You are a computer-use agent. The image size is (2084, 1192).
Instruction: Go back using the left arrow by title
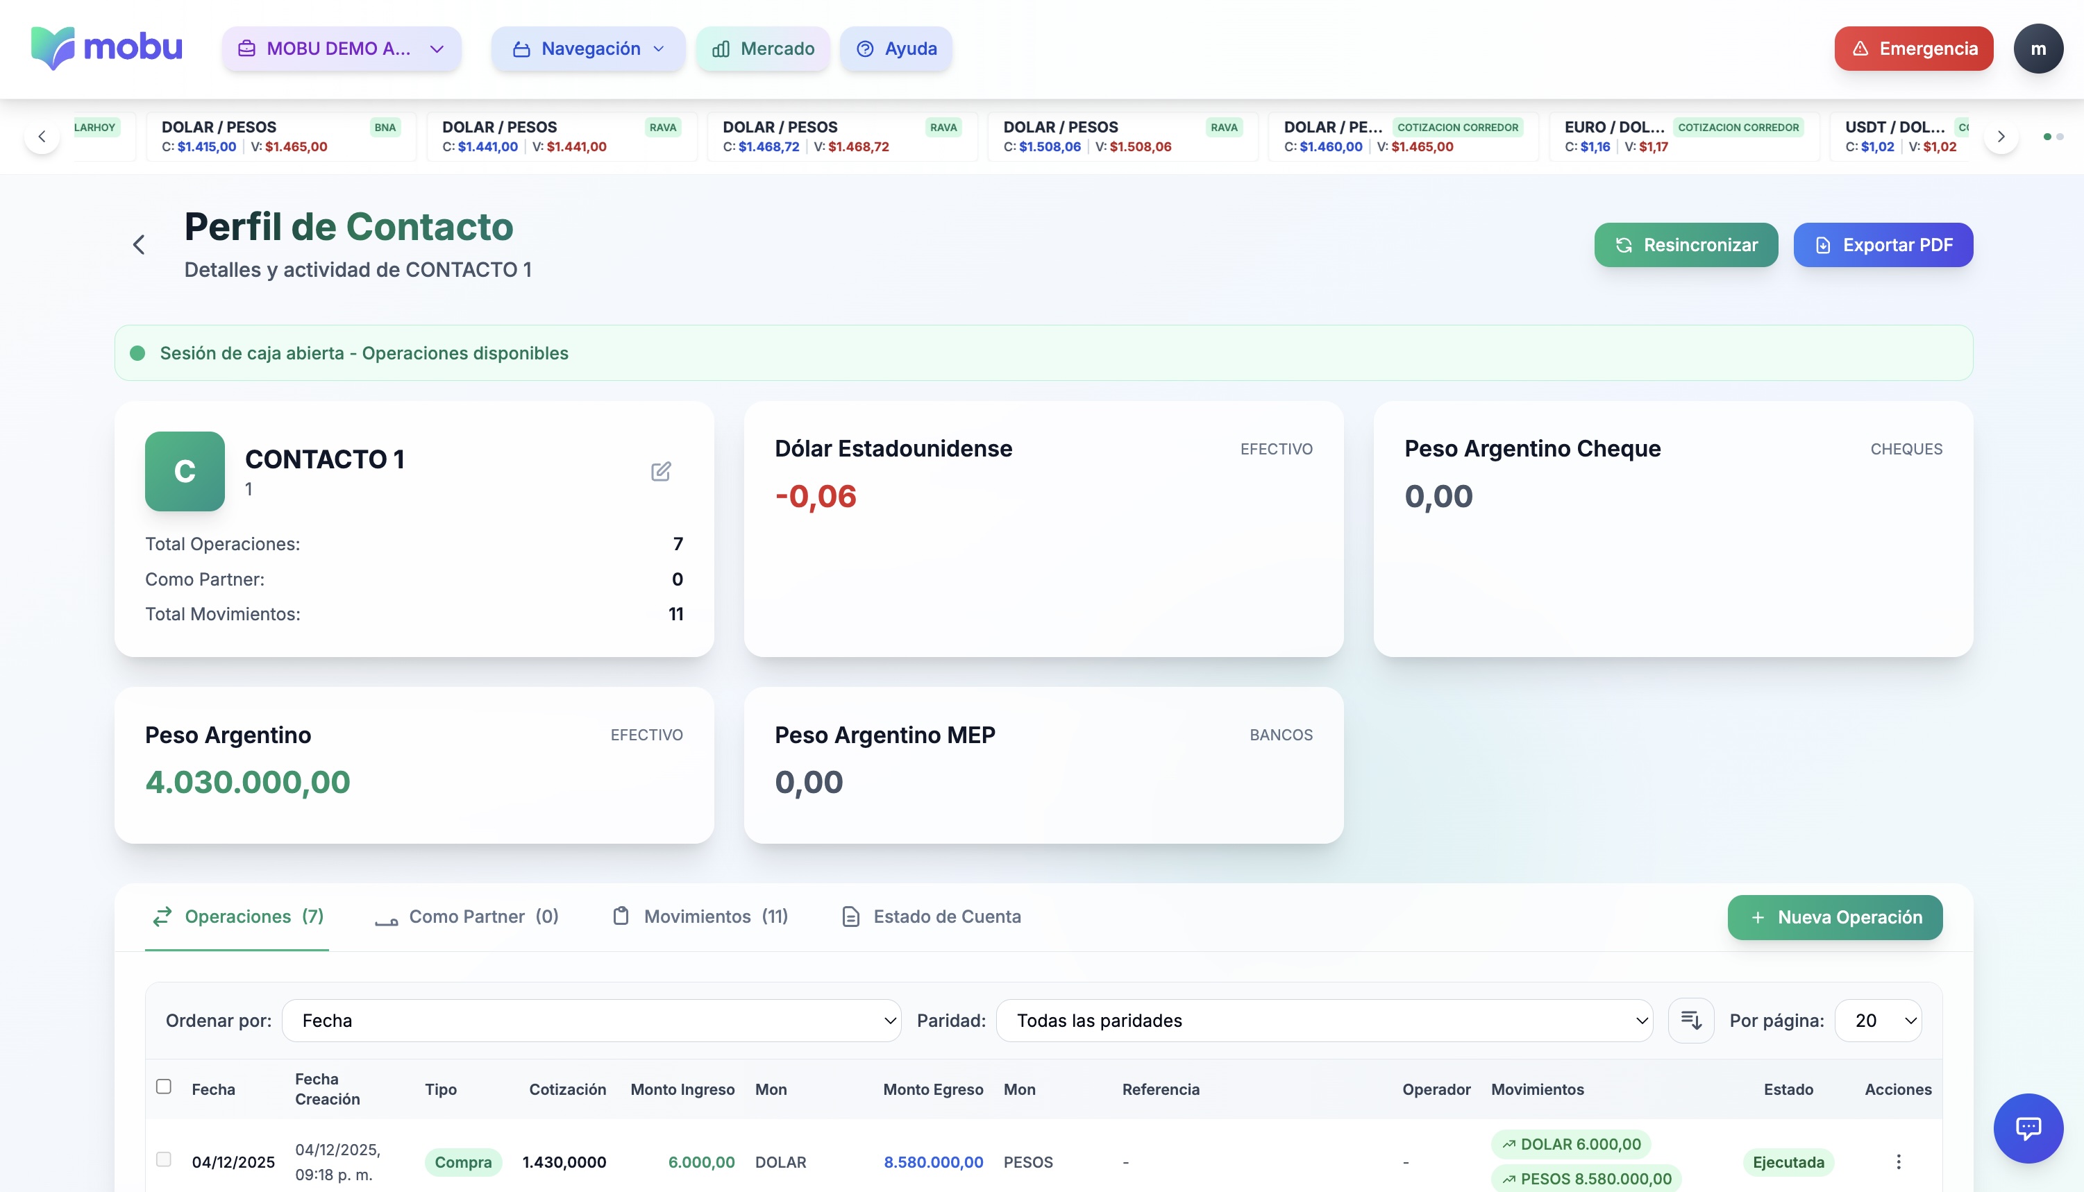140,245
